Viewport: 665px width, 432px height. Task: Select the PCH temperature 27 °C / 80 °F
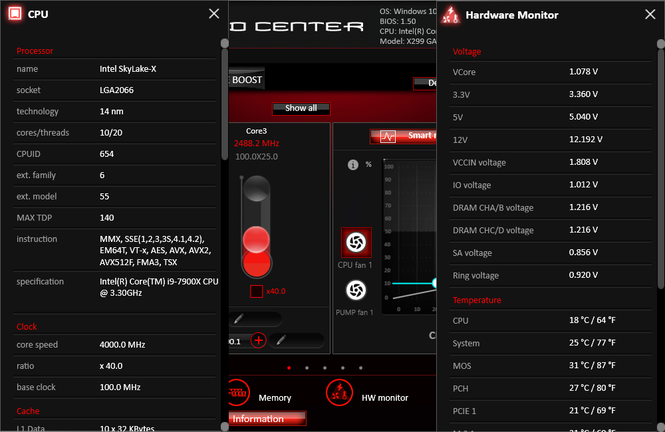(x=593, y=388)
